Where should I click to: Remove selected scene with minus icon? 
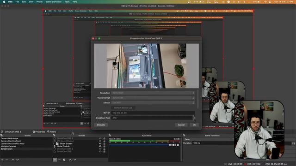(x=7, y=160)
